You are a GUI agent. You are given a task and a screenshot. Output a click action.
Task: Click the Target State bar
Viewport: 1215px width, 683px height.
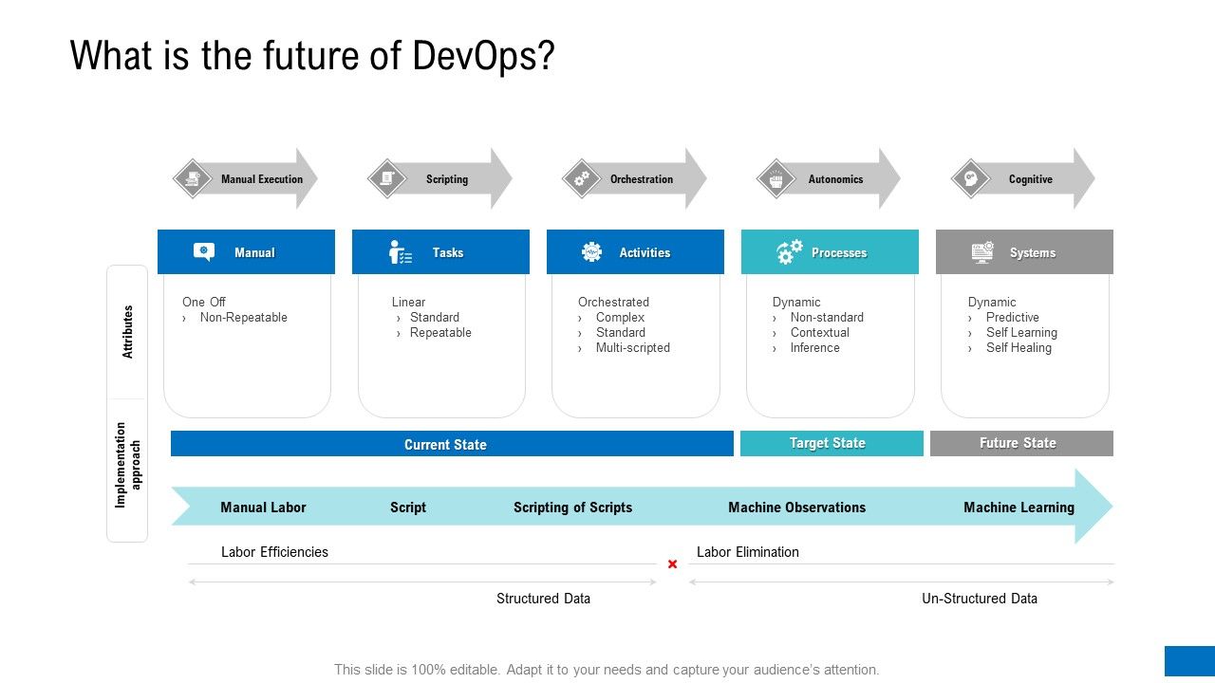[x=832, y=443]
